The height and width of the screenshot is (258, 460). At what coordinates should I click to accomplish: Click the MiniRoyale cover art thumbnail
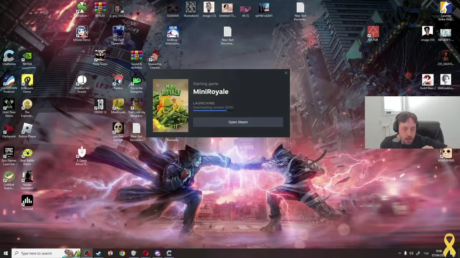[x=170, y=106]
